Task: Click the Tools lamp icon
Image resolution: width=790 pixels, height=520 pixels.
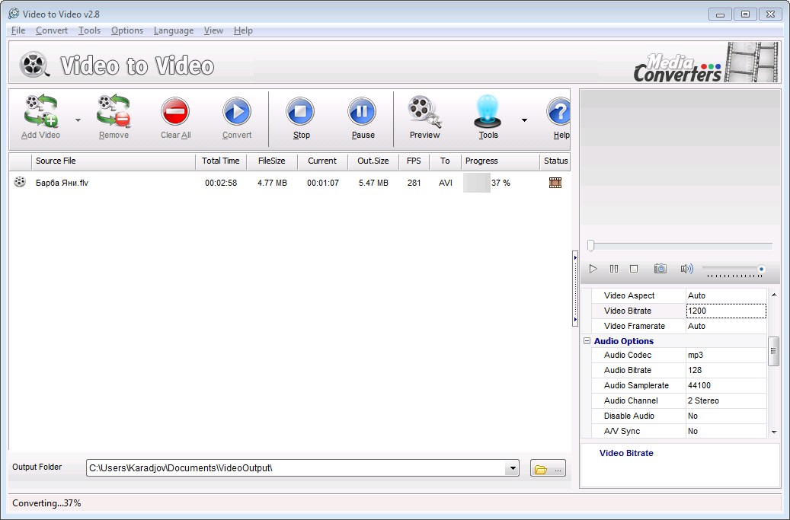Action: click(x=488, y=112)
